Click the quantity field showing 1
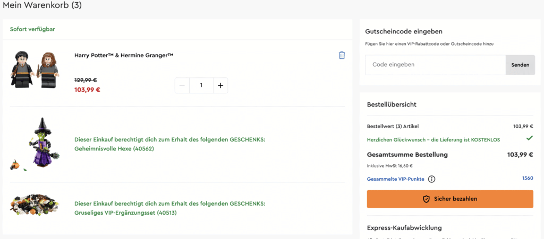The width and height of the screenshot is (544, 239). tap(201, 85)
